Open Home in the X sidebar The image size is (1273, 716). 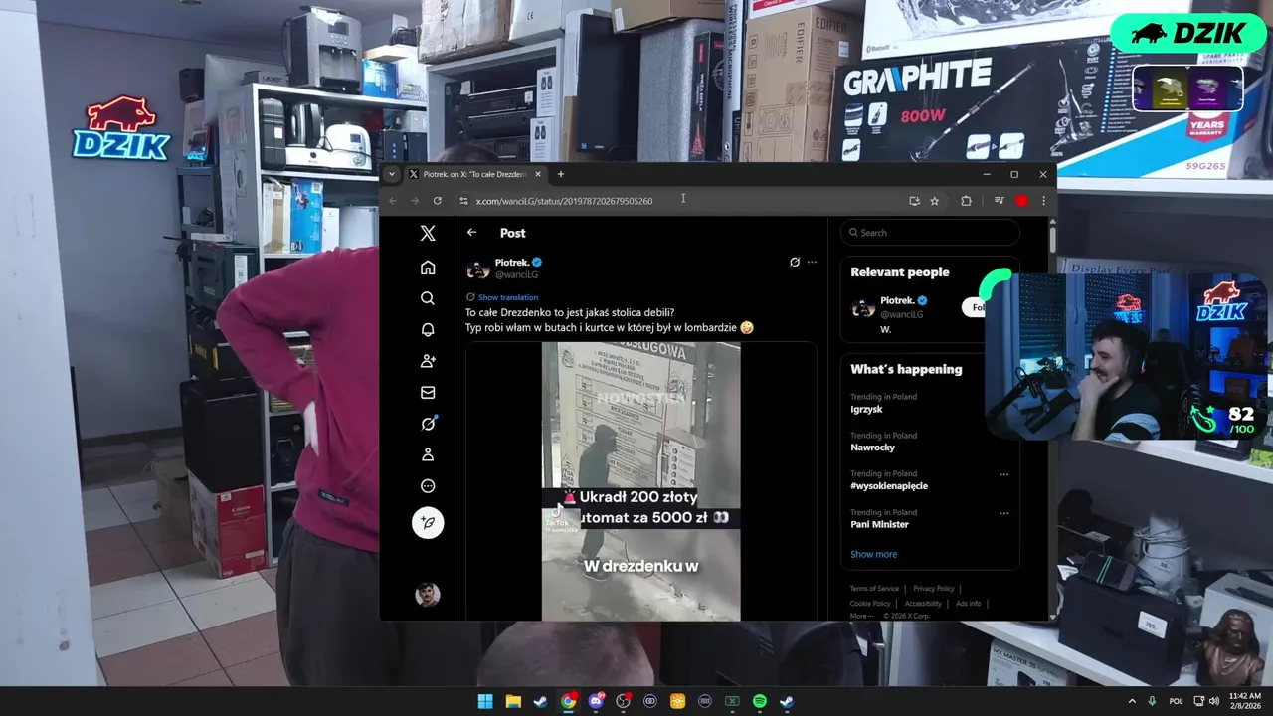coord(428,268)
